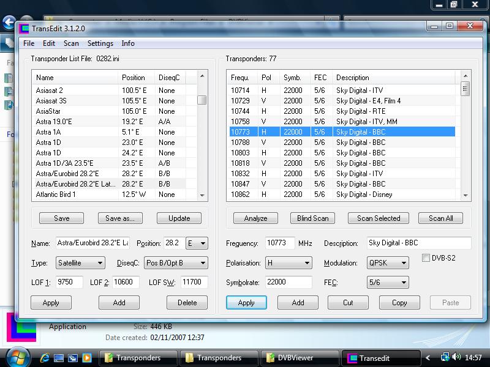Viewport: 490px width, 367px height.
Task: Click the Description input field
Action: 419,243
